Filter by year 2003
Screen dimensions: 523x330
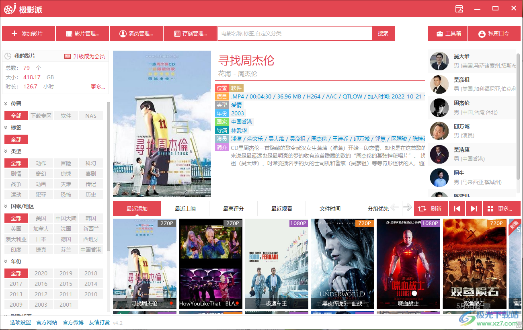[41, 305]
